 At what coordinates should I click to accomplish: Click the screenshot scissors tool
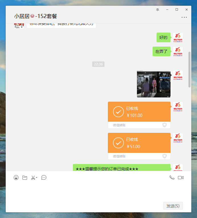pyautogui.click(x=33, y=177)
